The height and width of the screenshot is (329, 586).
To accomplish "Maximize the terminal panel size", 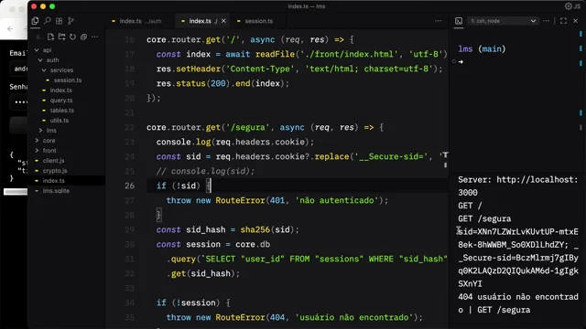I will point(563,21).
